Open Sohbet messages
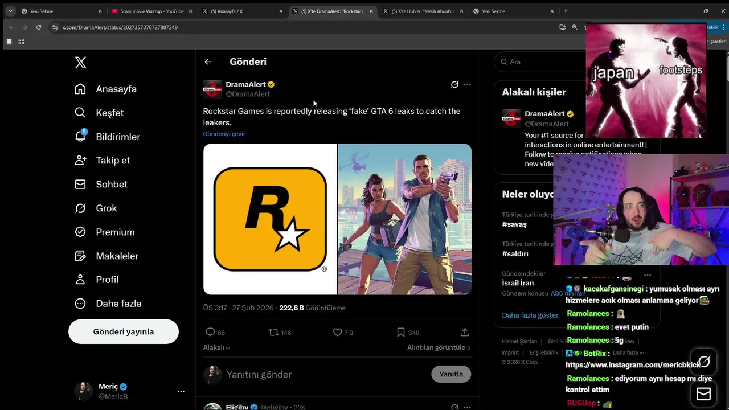 (101, 184)
